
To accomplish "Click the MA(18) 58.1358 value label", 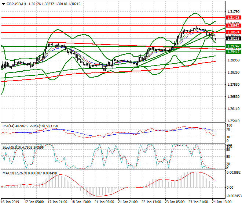I will click(x=45, y=126).
